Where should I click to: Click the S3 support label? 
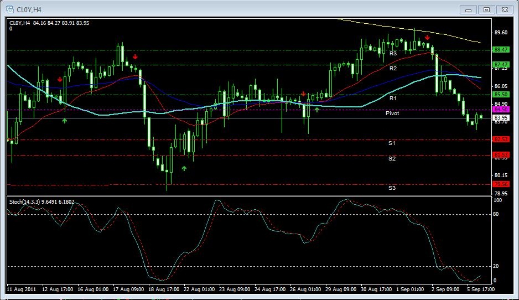392,188
